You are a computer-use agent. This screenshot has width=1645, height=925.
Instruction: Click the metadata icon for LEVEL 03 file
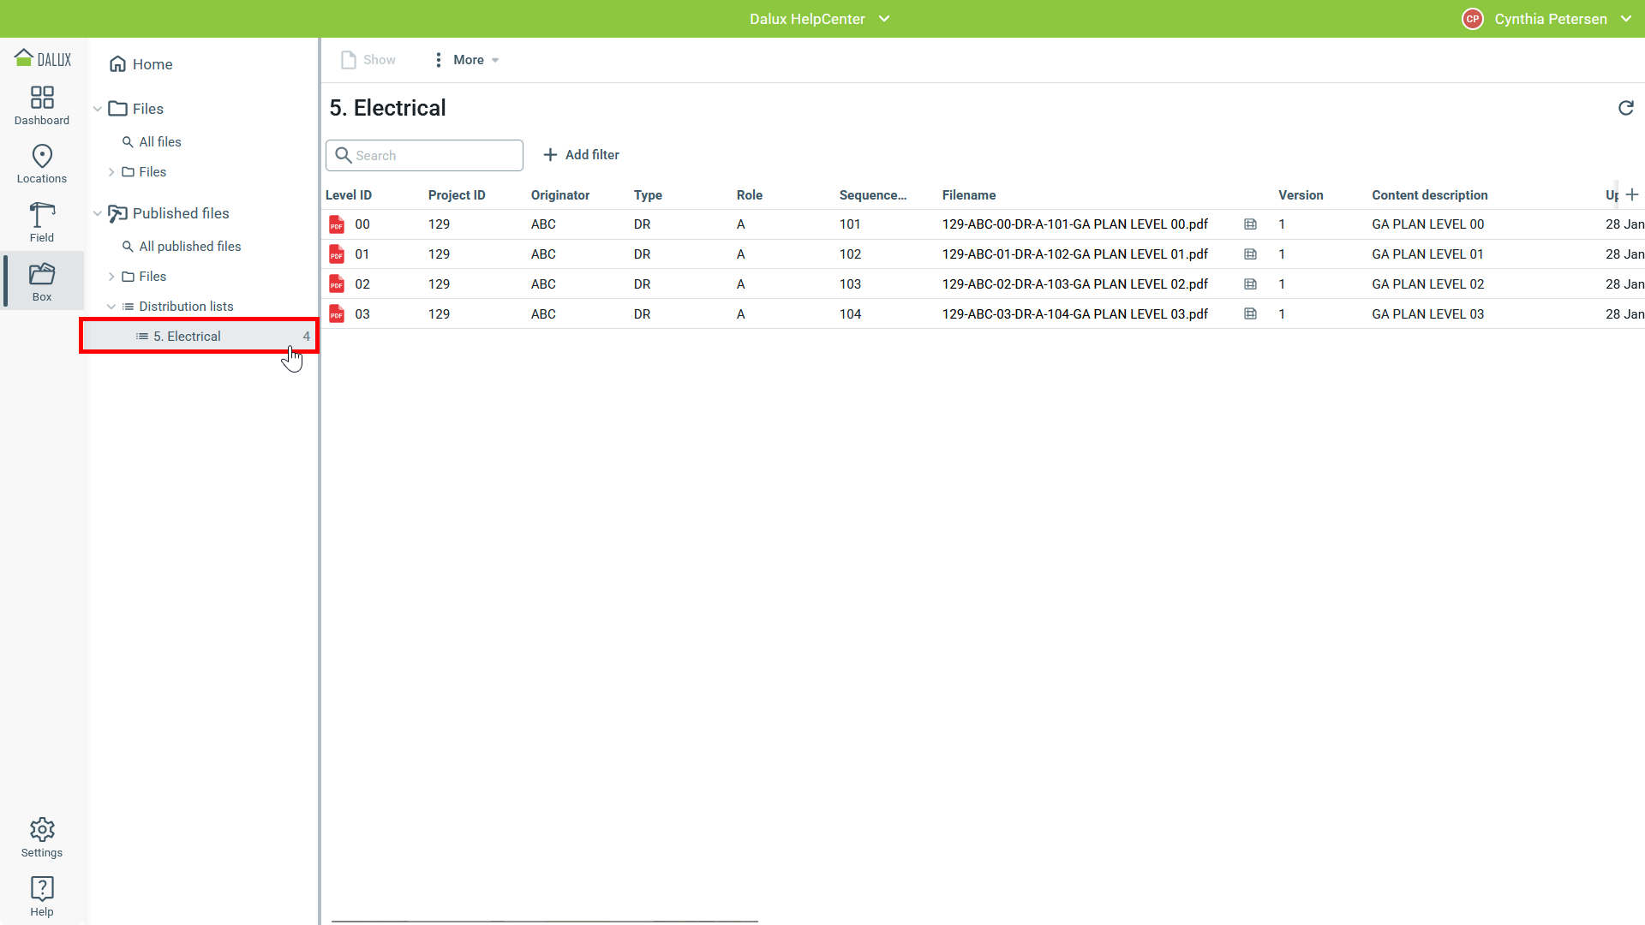point(1250,314)
